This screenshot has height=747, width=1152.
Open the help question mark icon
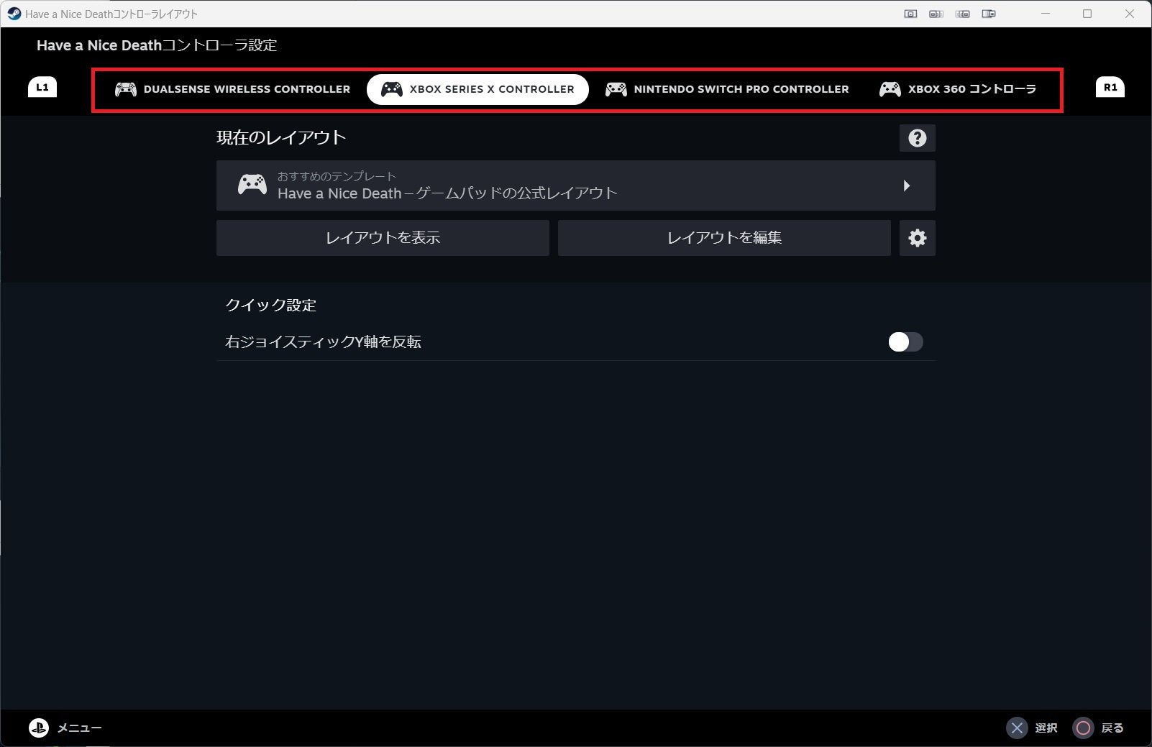pos(918,138)
